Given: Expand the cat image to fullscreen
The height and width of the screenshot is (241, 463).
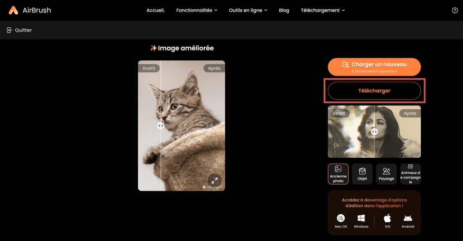Looking at the screenshot, I should click(214, 181).
